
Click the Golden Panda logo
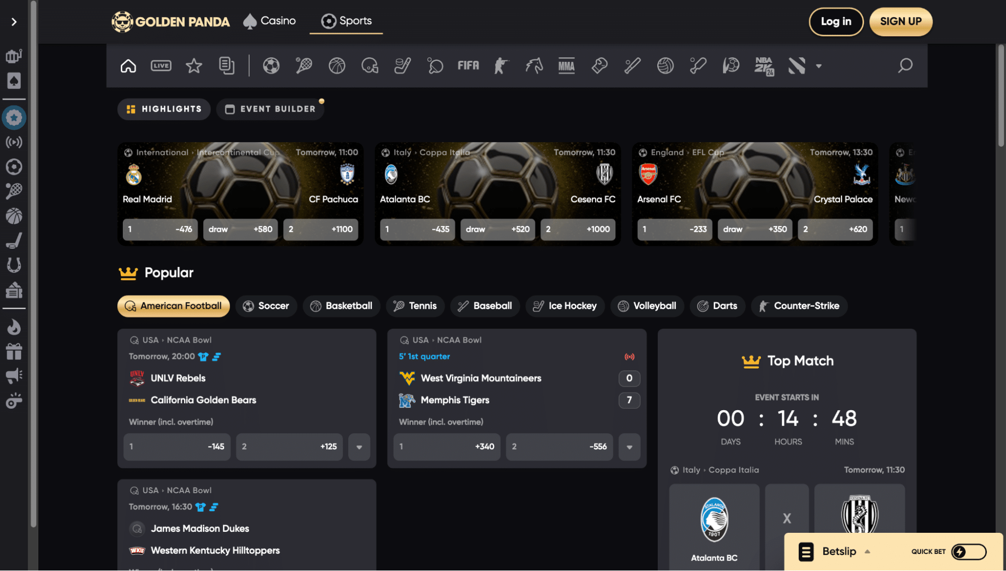[171, 22]
